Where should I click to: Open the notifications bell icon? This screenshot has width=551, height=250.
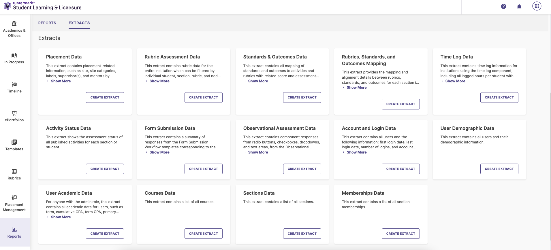click(x=519, y=7)
